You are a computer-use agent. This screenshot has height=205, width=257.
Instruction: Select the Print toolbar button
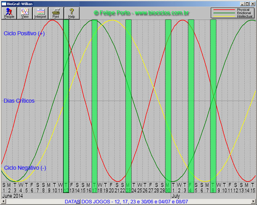(56, 13)
